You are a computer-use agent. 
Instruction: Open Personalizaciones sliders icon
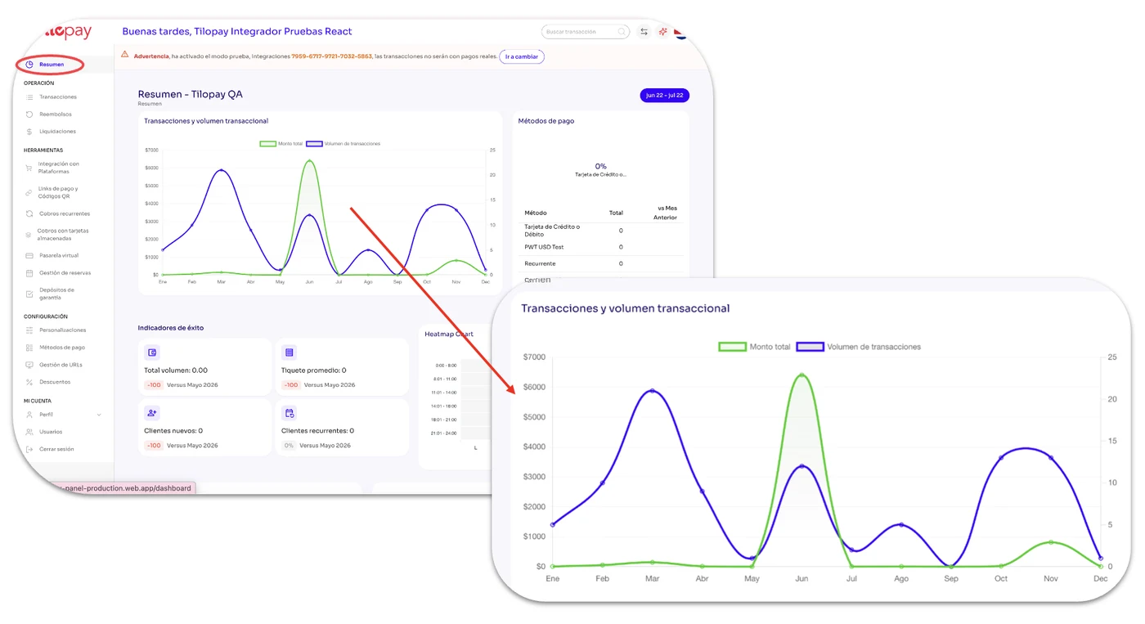tap(29, 330)
